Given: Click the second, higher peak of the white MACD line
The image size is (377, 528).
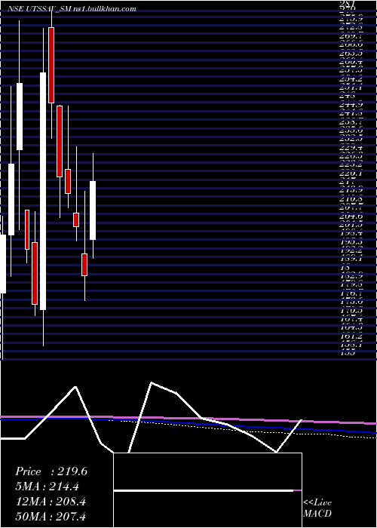Looking at the screenshot, I should click(x=152, y=382).
